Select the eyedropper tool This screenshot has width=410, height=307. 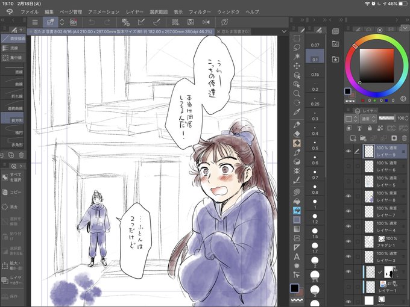click(297, 112)
